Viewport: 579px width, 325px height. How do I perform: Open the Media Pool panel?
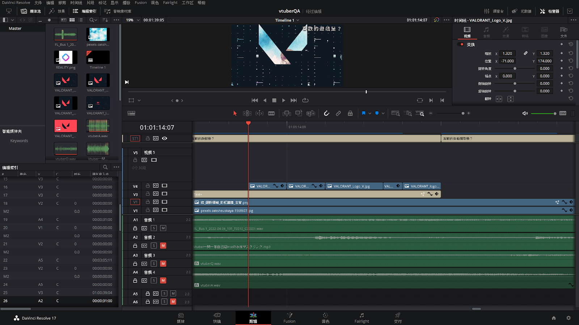coord(31,11)
